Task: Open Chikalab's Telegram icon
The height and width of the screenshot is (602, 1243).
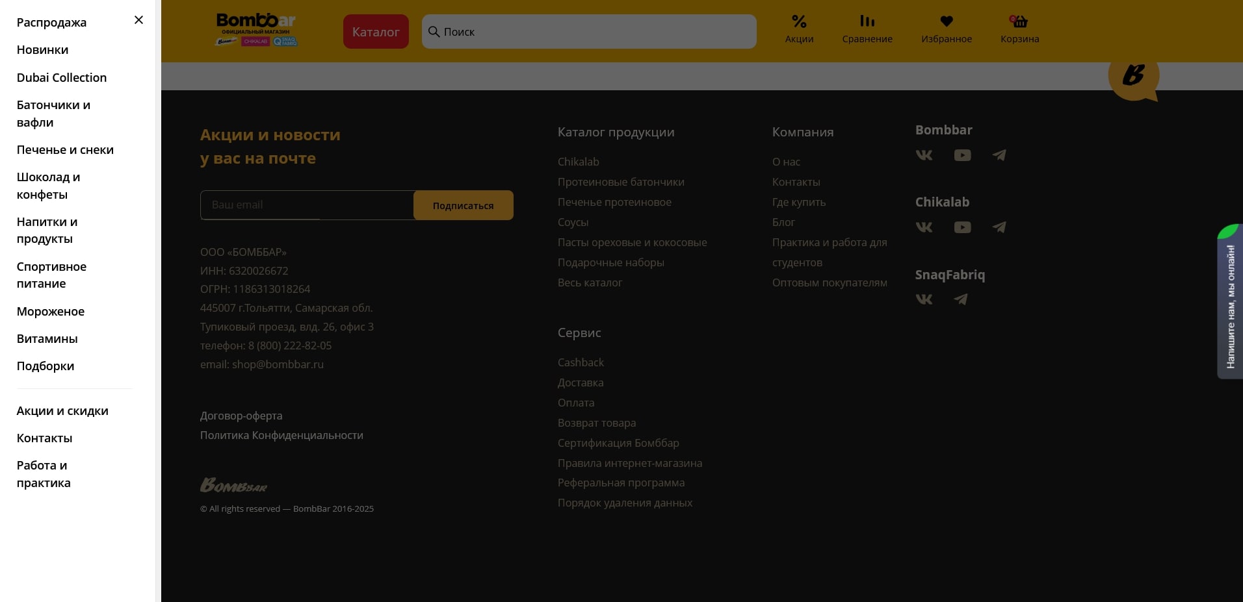Action: (999, 227)
